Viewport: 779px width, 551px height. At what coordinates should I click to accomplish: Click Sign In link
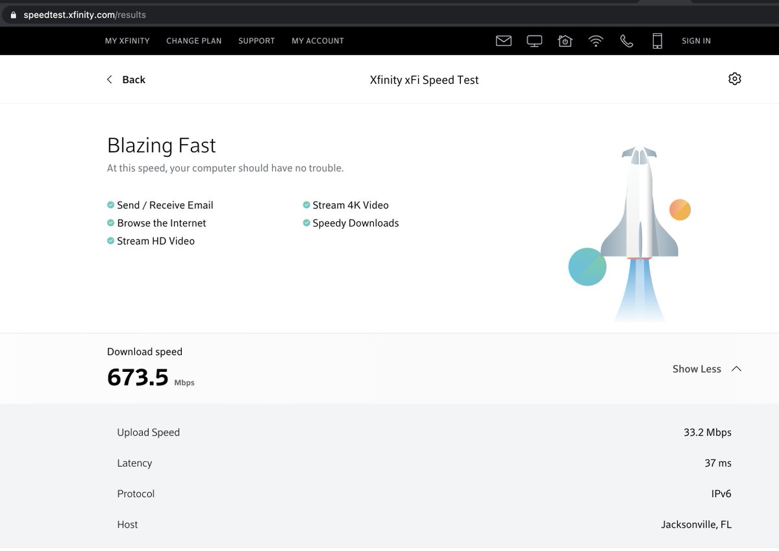point(696,41)
